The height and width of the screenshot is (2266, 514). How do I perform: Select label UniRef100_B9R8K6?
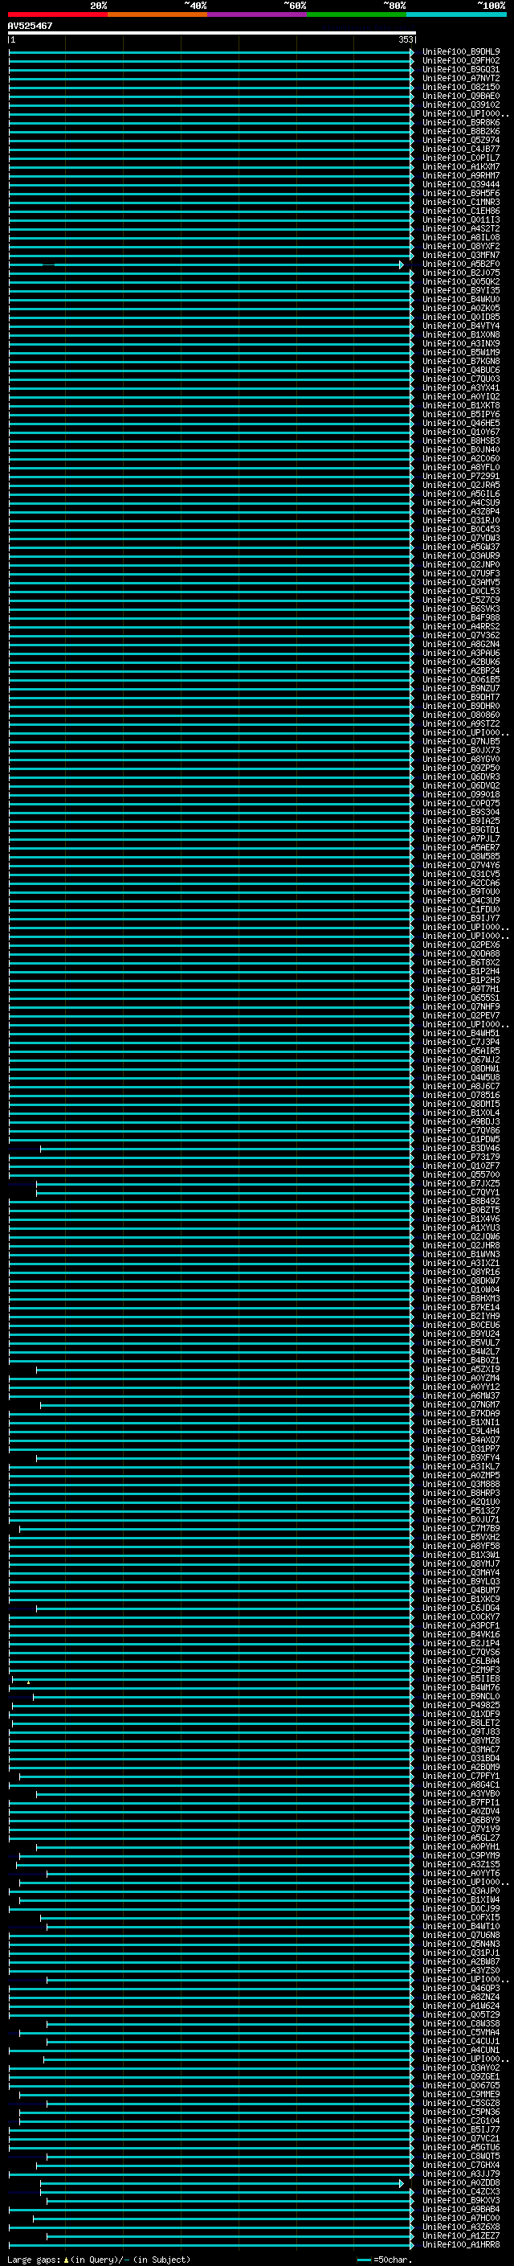tap(461, 122)
